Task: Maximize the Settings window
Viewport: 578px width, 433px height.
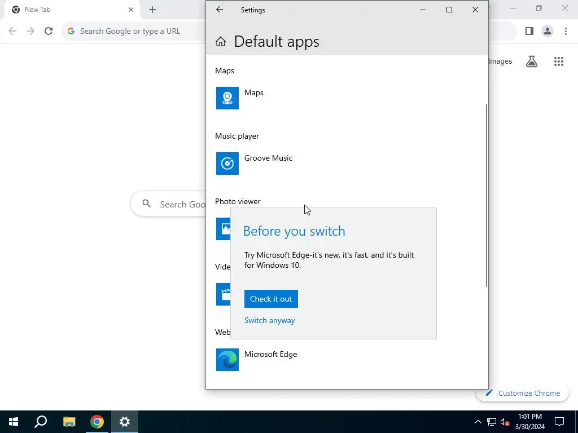Action: (x=449, y=10)
